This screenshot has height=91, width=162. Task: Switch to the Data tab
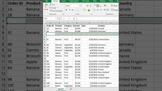[95, 1]
